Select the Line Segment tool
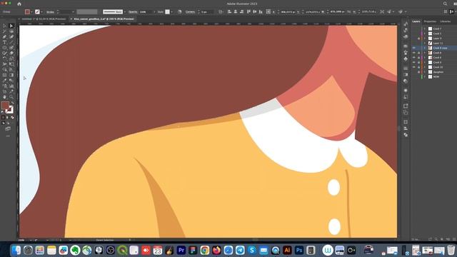The width and height of the screenshot is (457, 257). click(11, 43)
